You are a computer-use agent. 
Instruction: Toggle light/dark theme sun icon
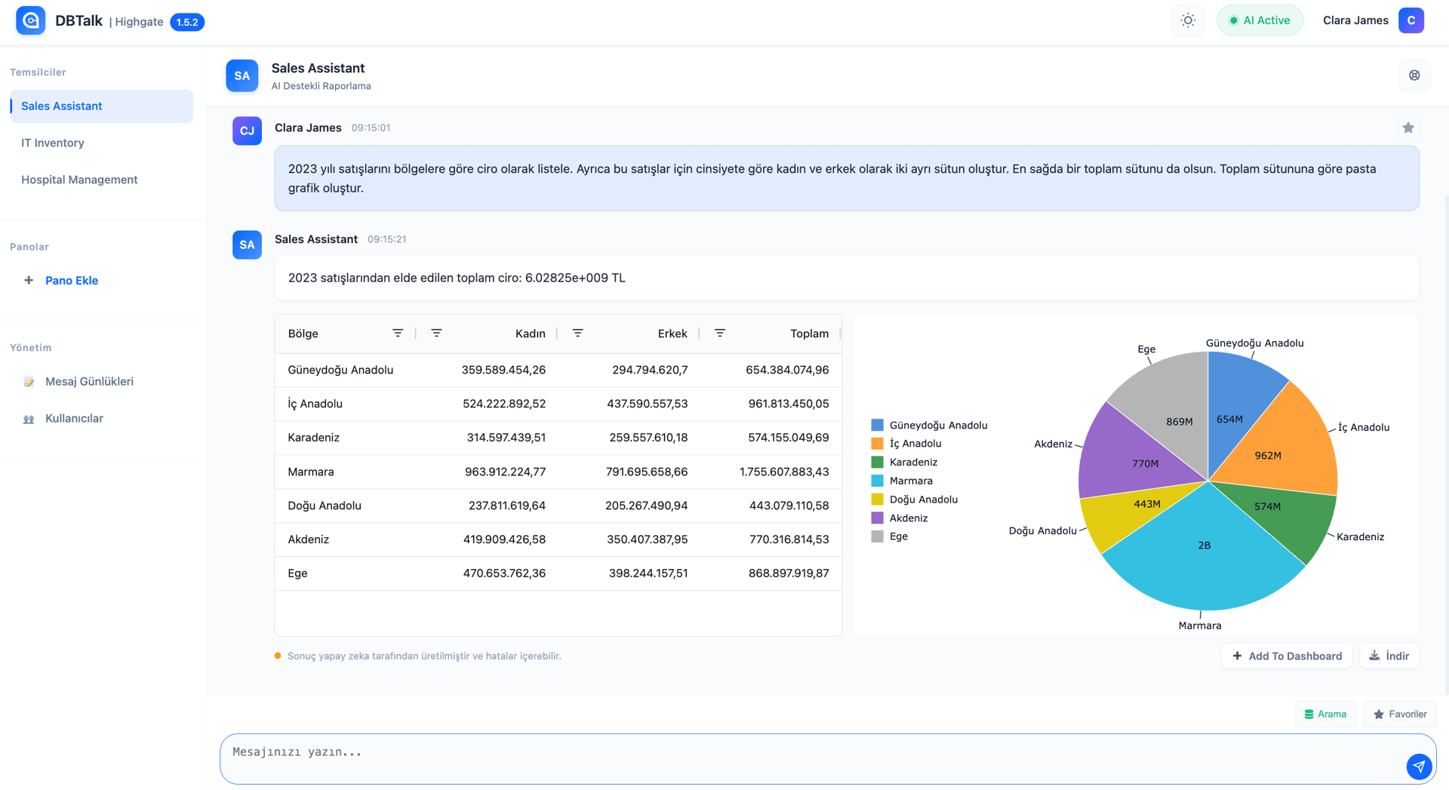(1188, 20)
